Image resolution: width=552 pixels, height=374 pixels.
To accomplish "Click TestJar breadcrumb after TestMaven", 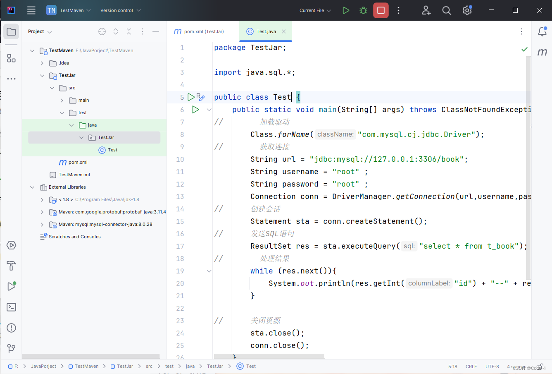I will [x=122, y=367].
